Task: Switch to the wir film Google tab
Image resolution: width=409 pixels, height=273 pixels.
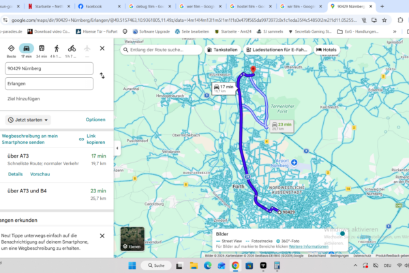Action: (x=301, y=6)
